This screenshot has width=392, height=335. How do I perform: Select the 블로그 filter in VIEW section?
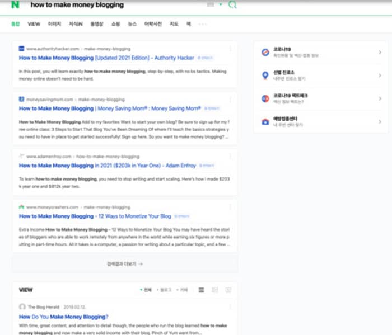click(164, 290)
